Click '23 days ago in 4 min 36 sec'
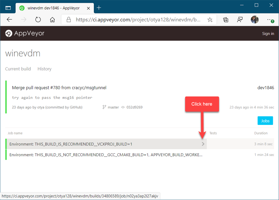The width and height of the screenshot is (279, 200). coord(252,107)
